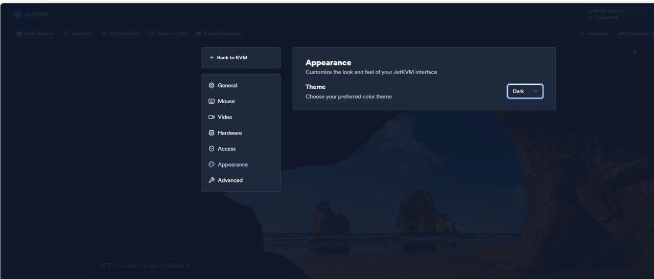Show the Virtual Keyboard
Image resolution: width=654 pixels, height=279 pixels.
(x=217, y=34)
